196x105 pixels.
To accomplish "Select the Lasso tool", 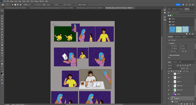I will point(2,16).
